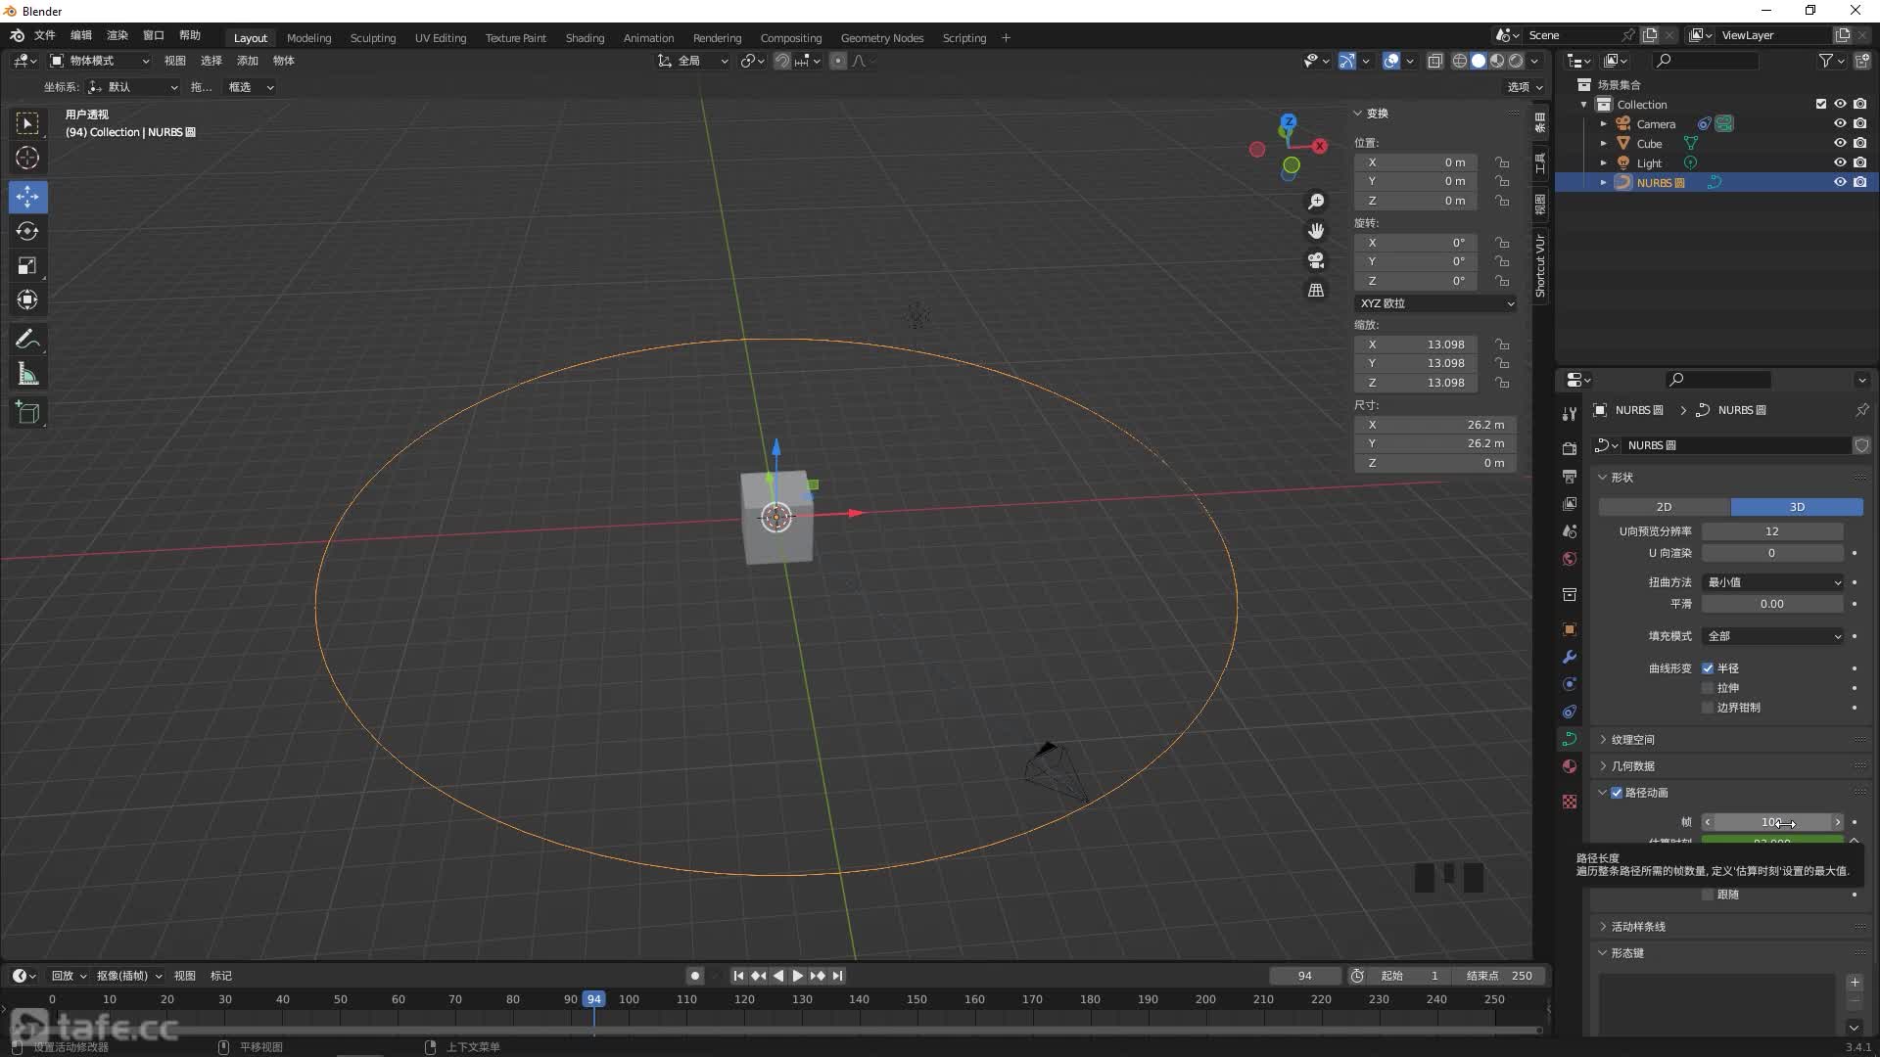Jump to the end frame
Viewport: 1880px width, 1057px height.
[x=837, y=976]
